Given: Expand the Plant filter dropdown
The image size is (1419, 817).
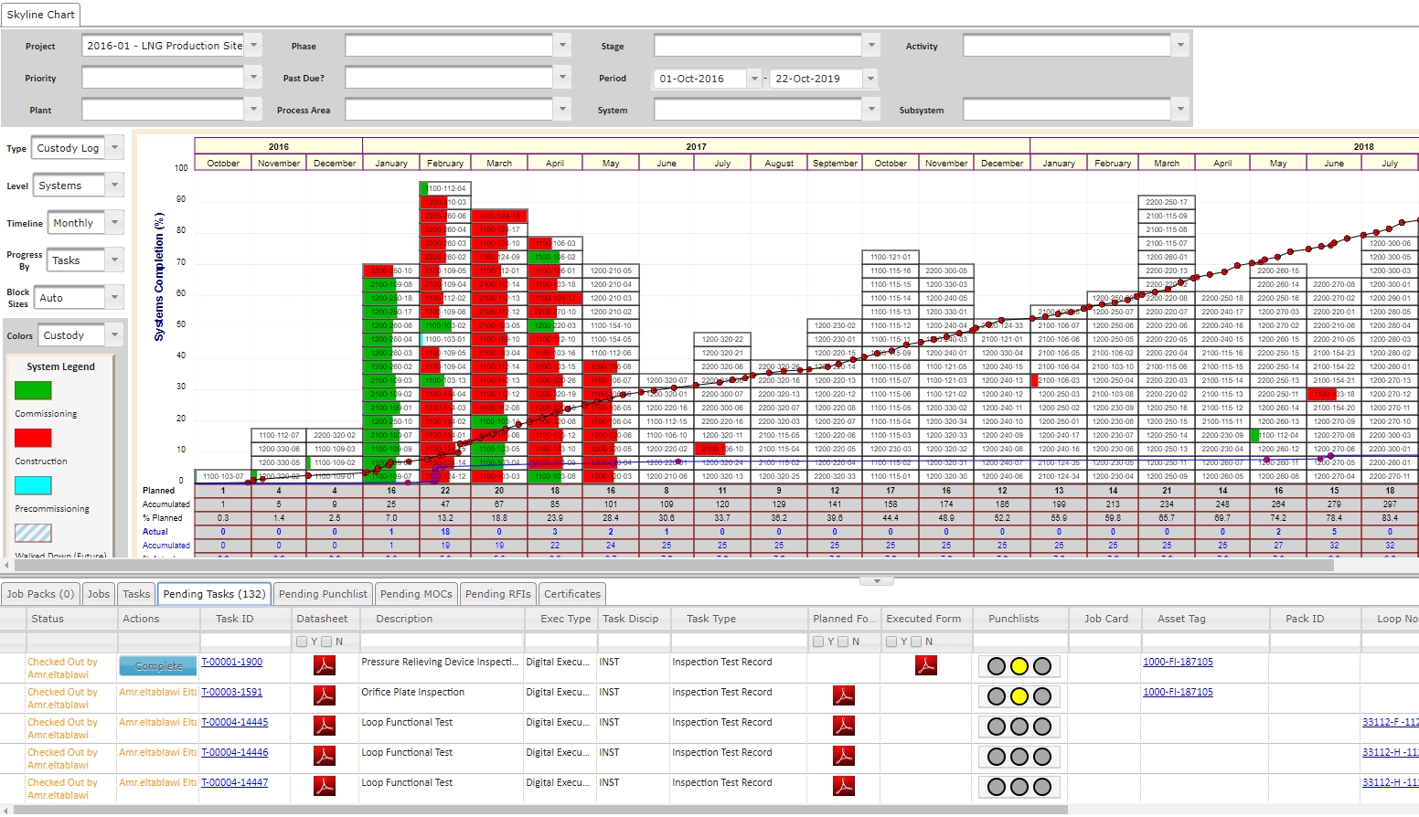Looking at the screenshot, I should (x=254, y=110).
